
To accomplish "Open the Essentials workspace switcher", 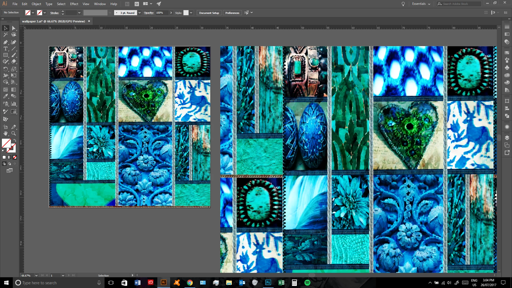I will pos(421,4).
